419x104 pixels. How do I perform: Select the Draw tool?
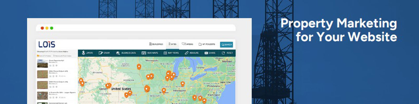[104, 53]
